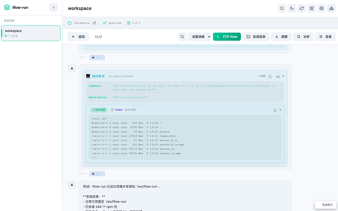Collapse the 执行结果 result section arrow

pyautogui.click(x=281, y=110)
